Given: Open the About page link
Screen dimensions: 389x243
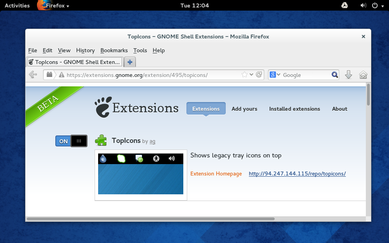Looking at the screenshot, I should pos(340,109).
